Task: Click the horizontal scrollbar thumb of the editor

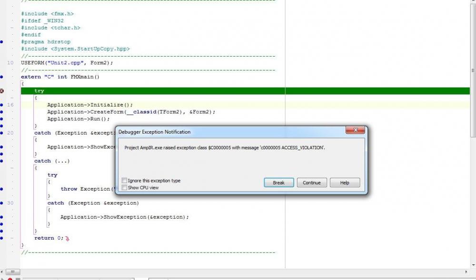Action: (13, 272)
